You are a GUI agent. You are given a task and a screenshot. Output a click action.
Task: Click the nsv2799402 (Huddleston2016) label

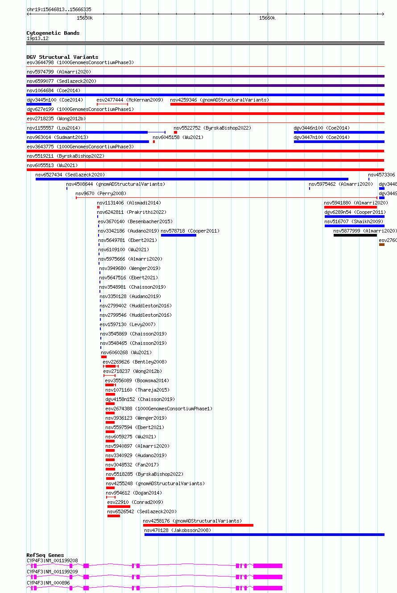pyautogui.click(x=136, y=306)
